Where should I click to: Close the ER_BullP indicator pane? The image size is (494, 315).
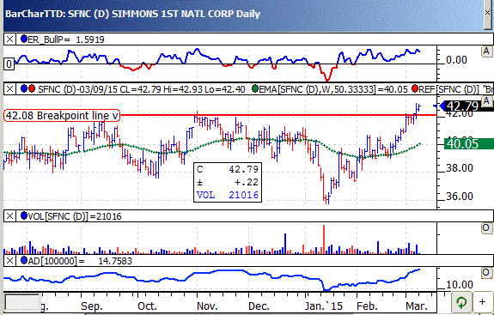pyautogui.click(x=9, y=39)
